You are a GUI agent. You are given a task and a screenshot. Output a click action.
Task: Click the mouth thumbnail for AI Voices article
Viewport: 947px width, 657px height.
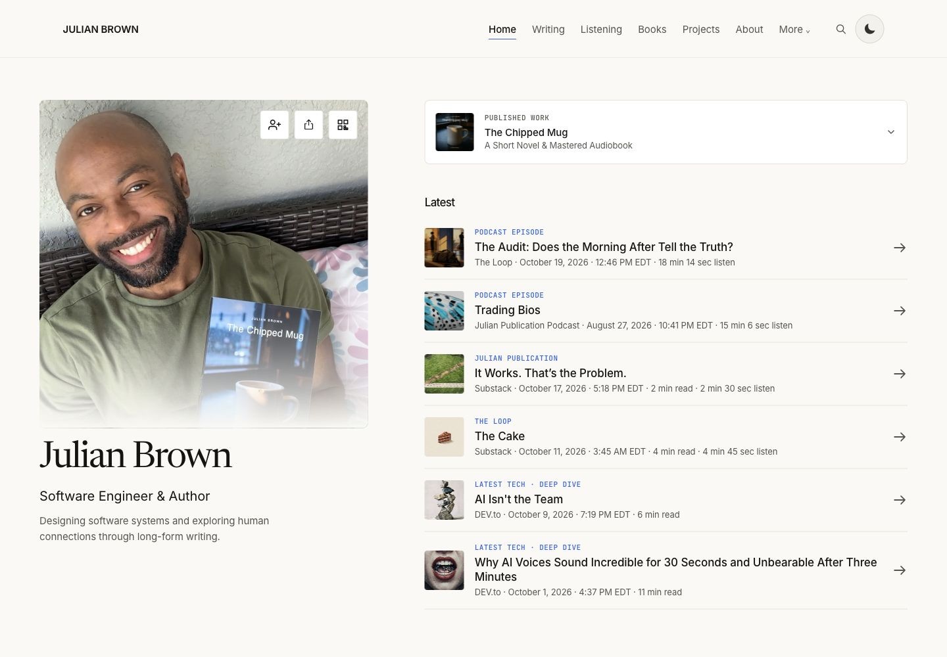[445, 570]
